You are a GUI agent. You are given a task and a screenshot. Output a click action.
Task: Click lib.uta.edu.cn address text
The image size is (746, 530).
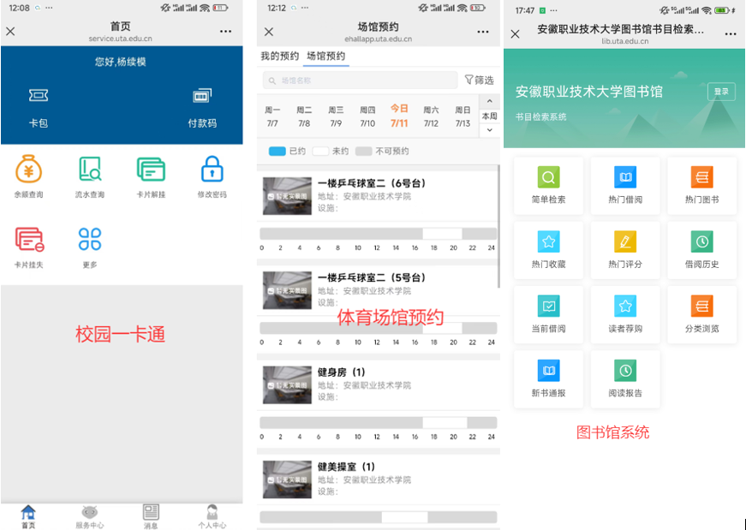coord(624,41)
